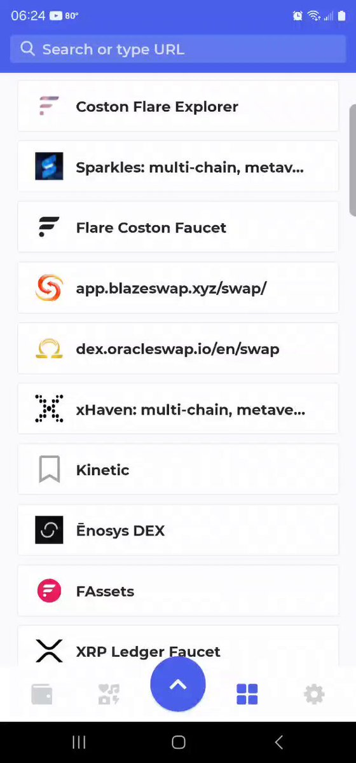This screenshot has height=763, width=356.
Task: Select the browser grid tab
Action: pos(247,694)
